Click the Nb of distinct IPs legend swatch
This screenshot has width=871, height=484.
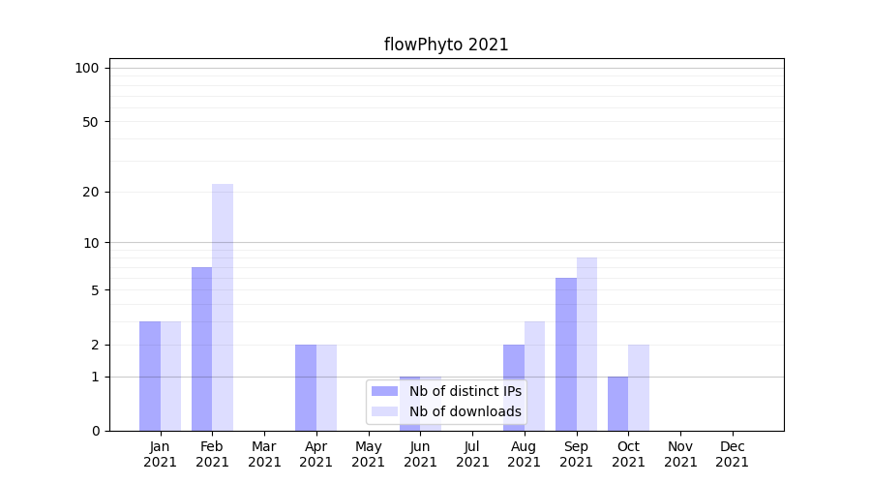pyautogui.click(x=384, y=391)
